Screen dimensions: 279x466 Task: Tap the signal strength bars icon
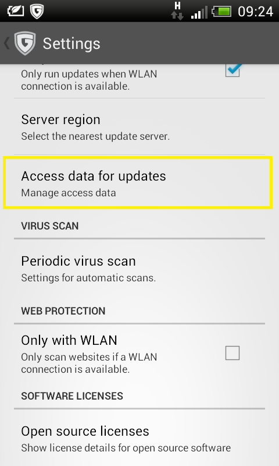(199, 13)
